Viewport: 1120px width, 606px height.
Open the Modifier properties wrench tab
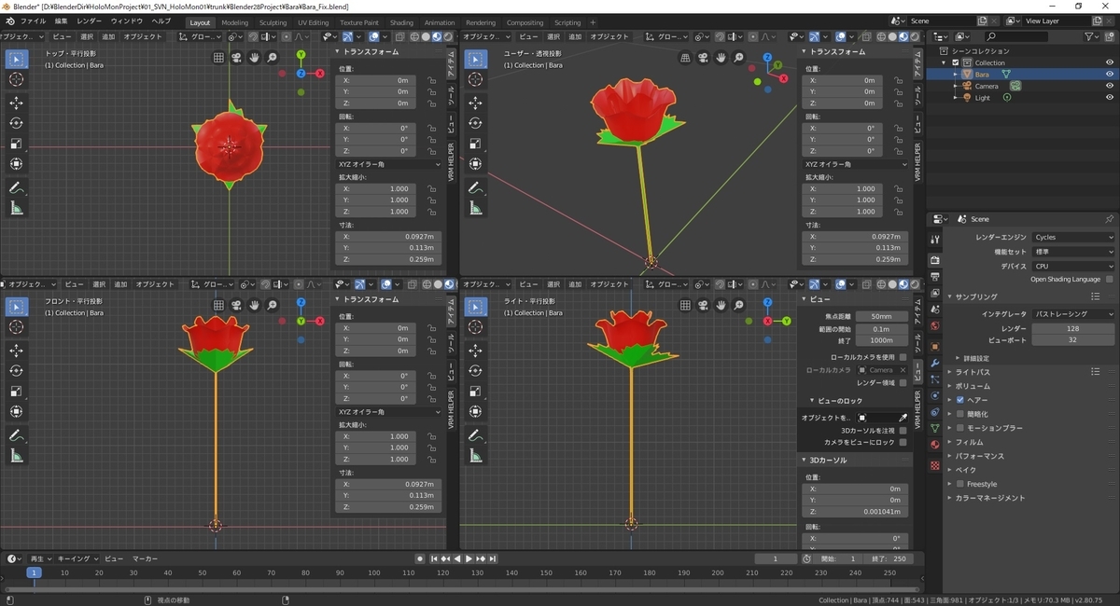click(934, 364)
